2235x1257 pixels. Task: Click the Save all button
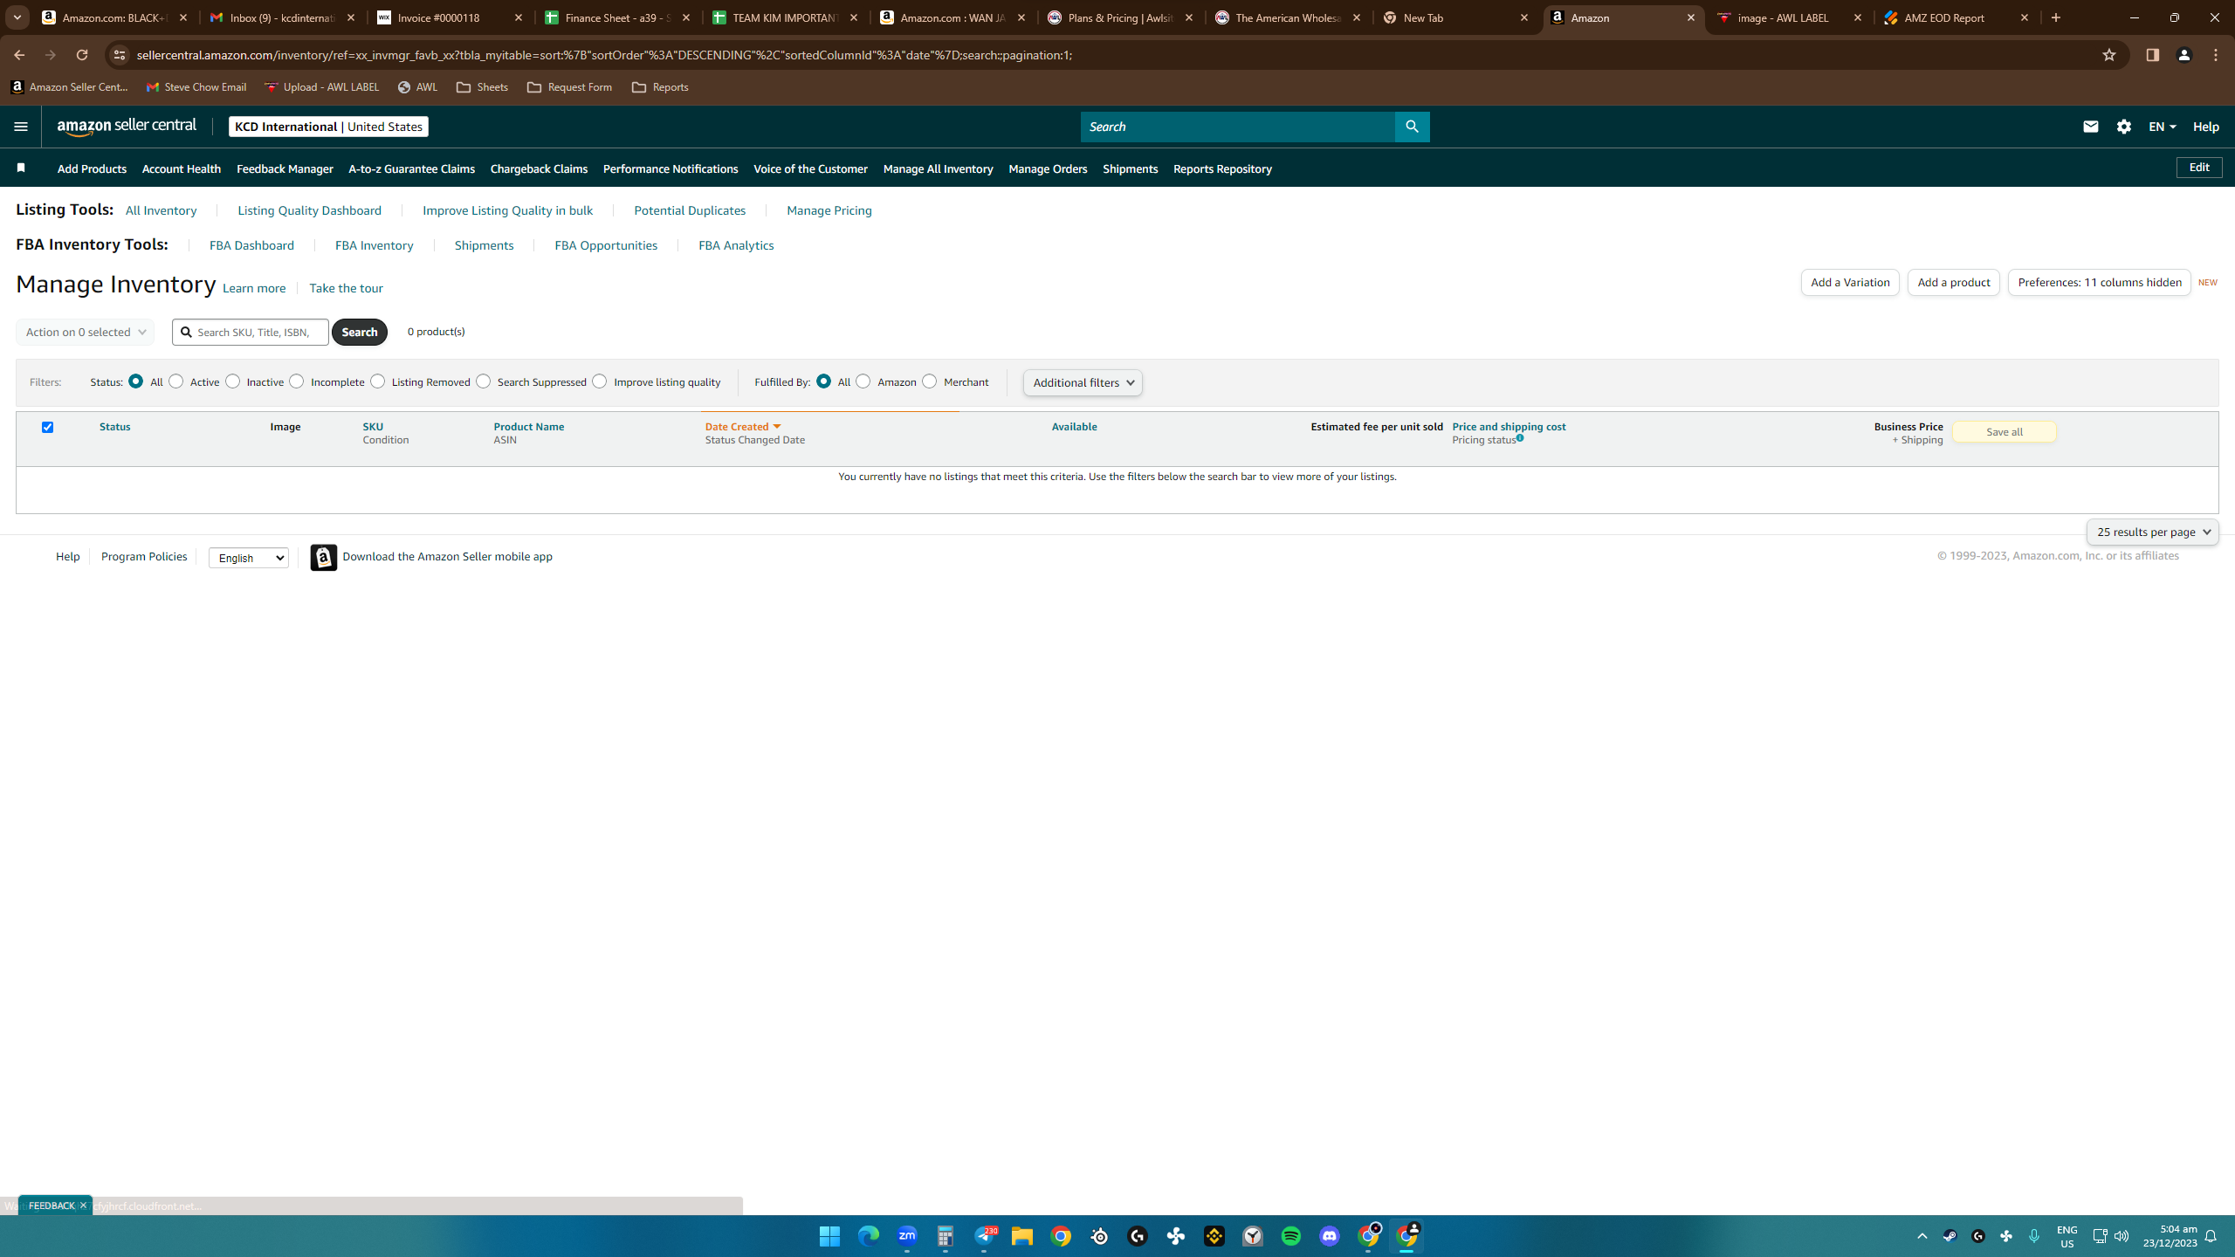[2004, 431]
